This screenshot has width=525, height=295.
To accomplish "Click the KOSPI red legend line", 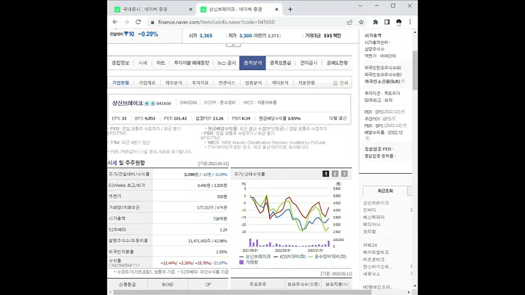I will pyautogui.click(x=276, y=257).
